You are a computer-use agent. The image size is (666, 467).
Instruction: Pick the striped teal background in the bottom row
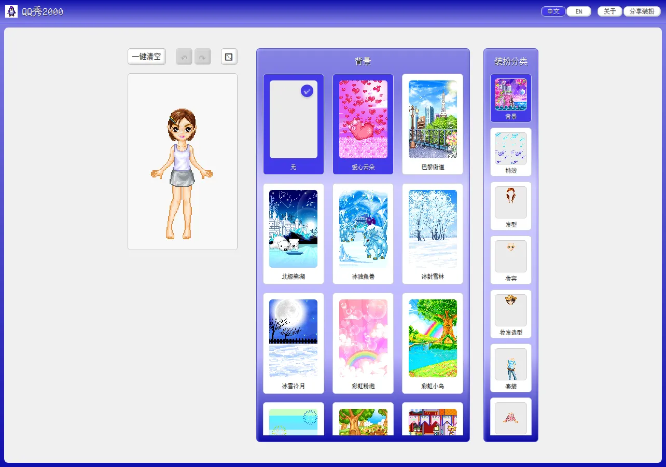[294, 419]
